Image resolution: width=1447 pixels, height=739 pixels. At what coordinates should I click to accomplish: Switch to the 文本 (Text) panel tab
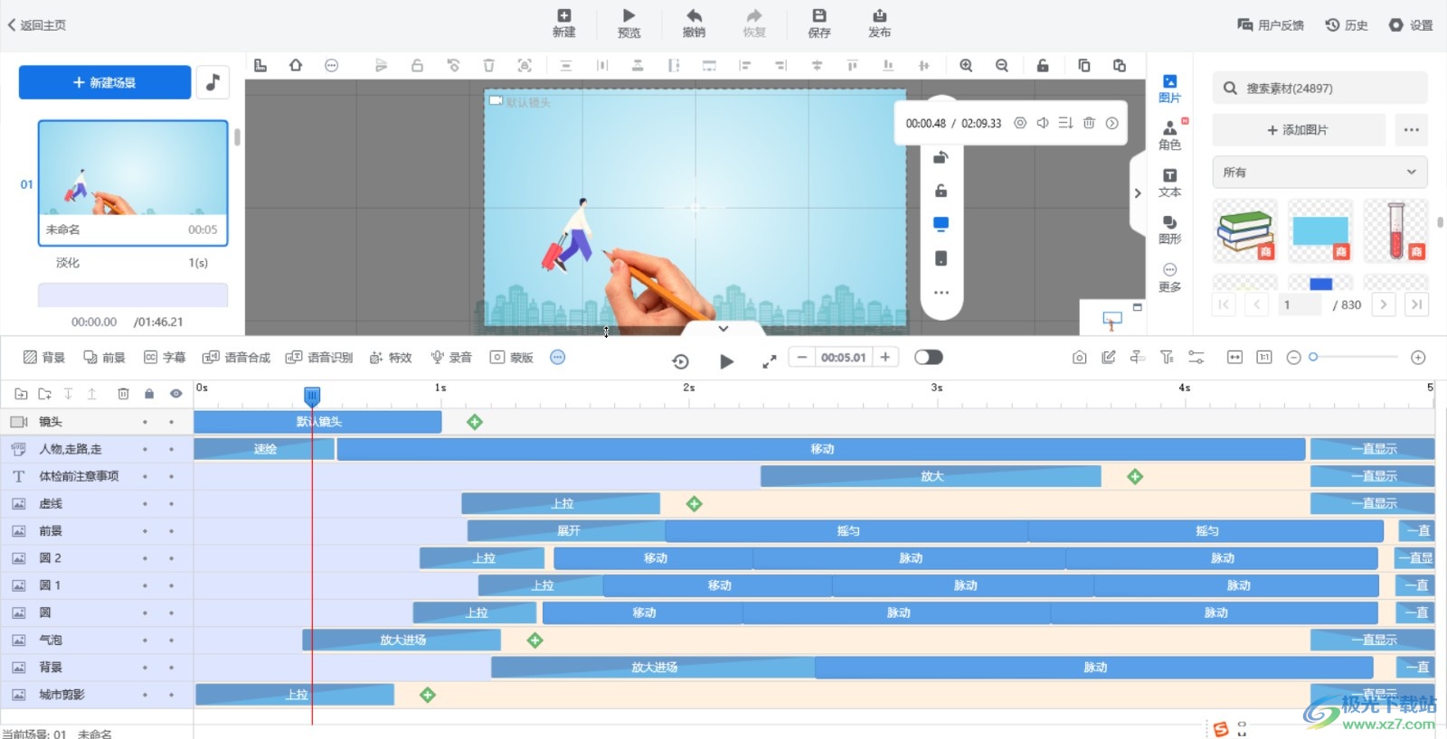tap(1169, 182)
